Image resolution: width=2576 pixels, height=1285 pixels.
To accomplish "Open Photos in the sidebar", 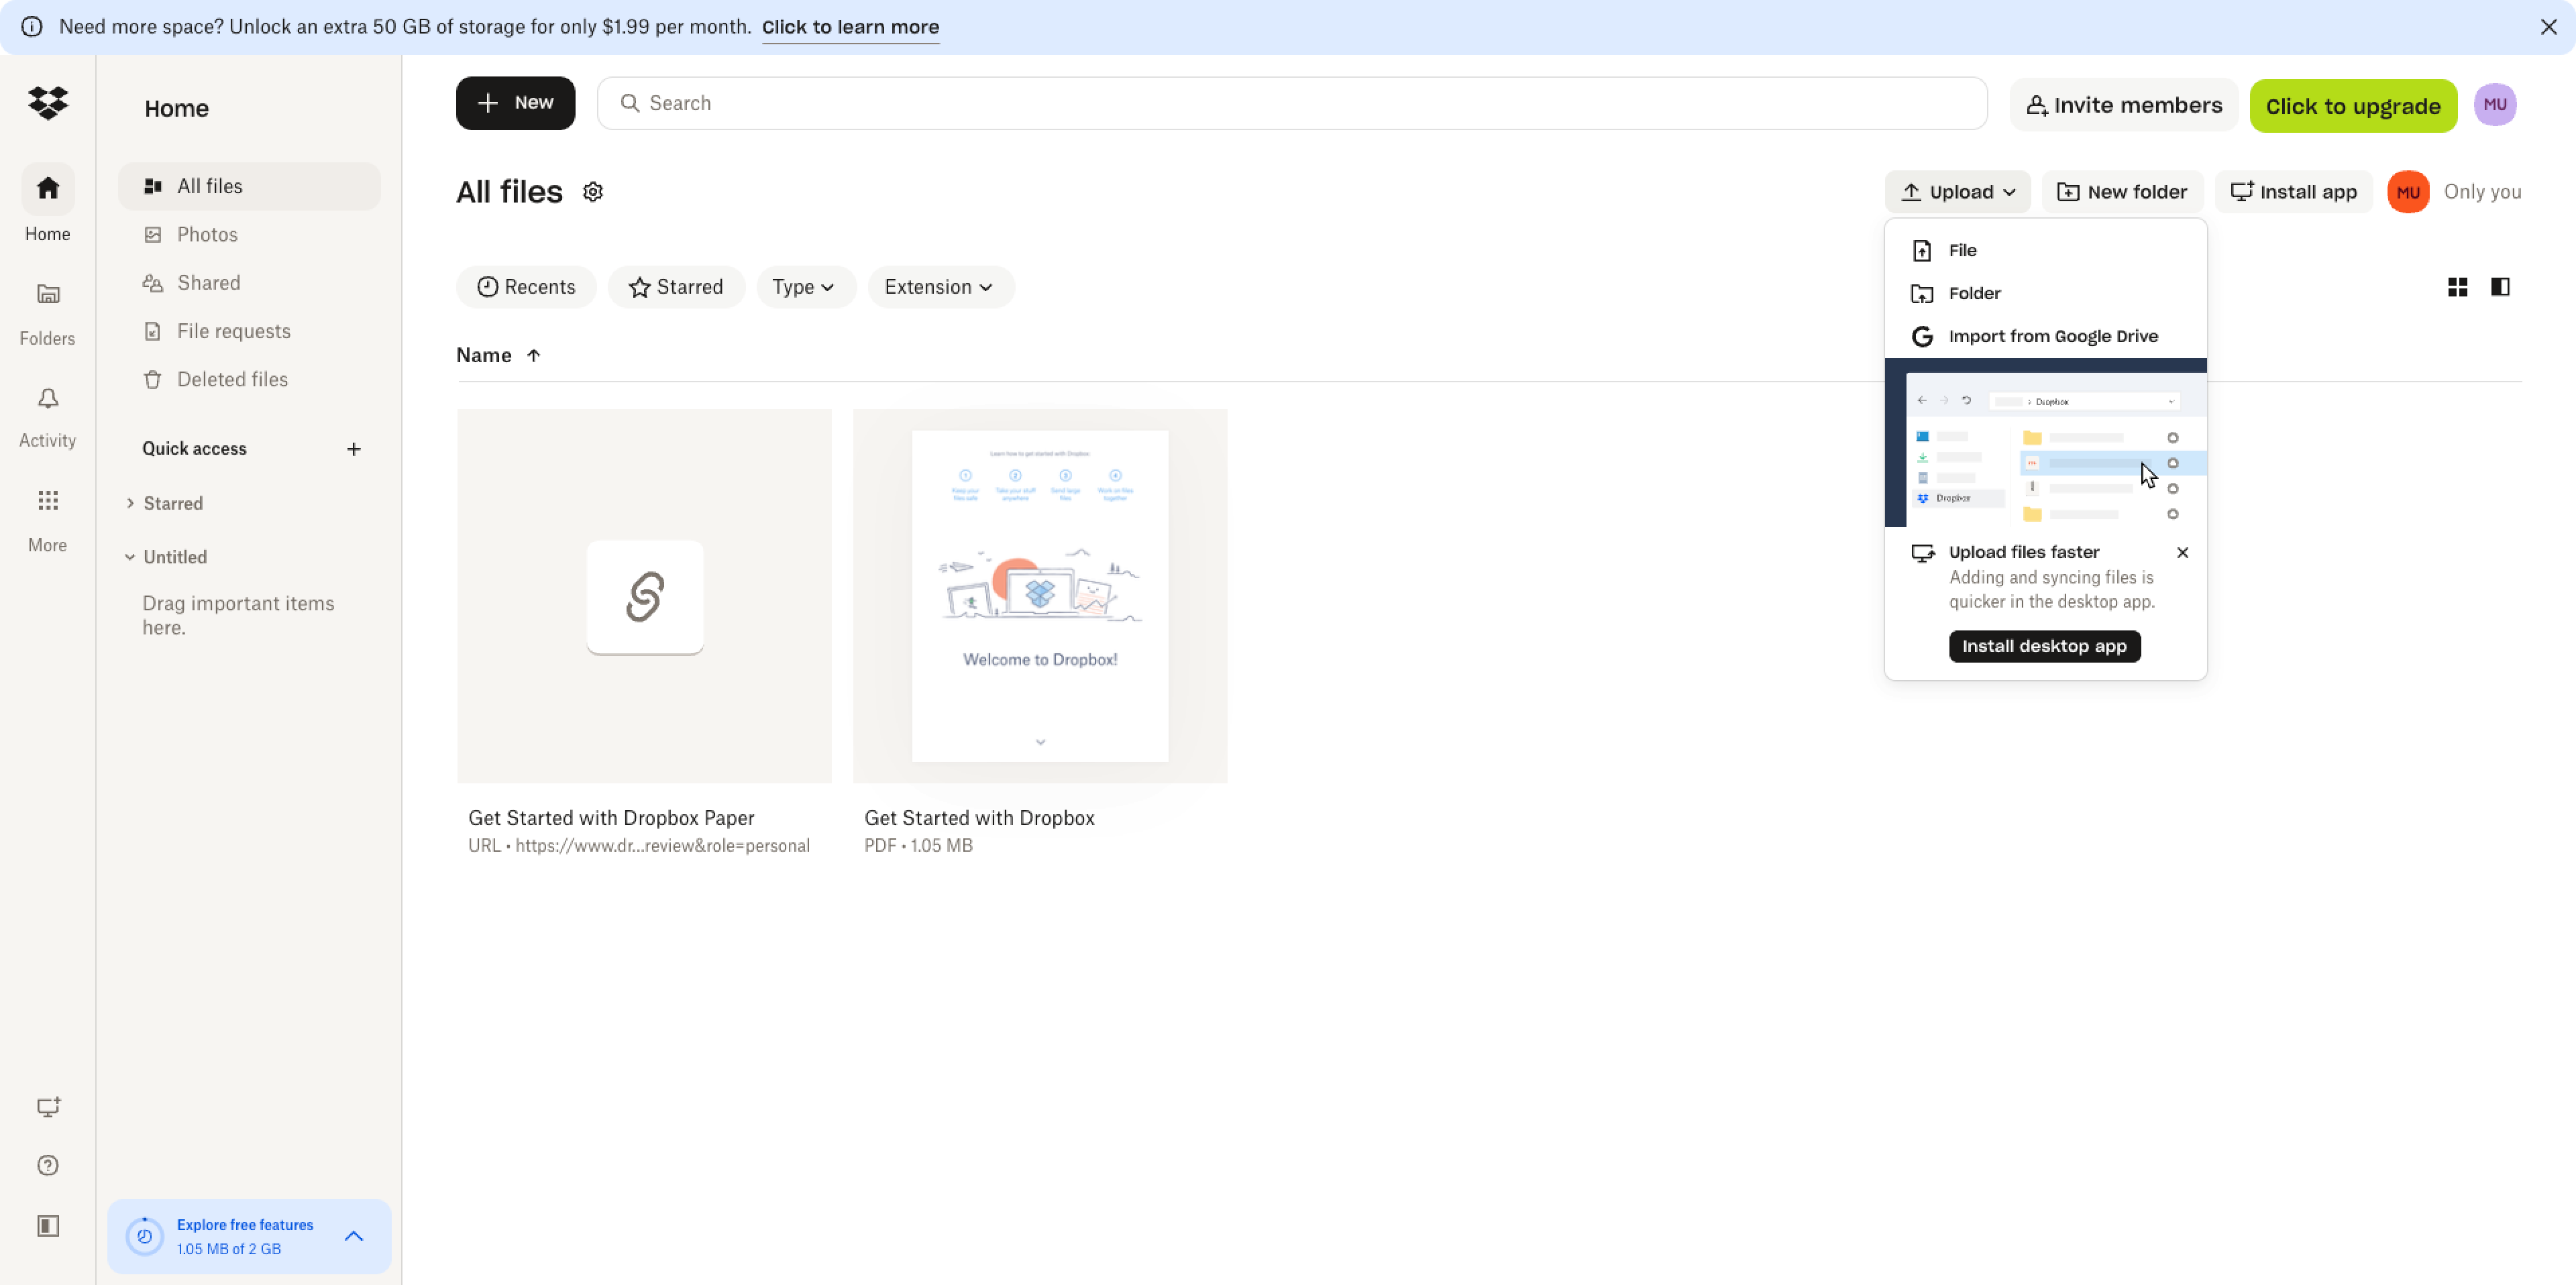I will tap(249, 234).
